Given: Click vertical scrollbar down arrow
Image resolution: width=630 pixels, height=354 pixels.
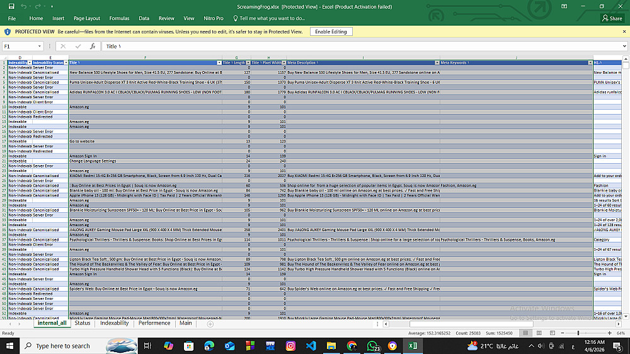Looking at the screenshot, I should click(626, 317).
